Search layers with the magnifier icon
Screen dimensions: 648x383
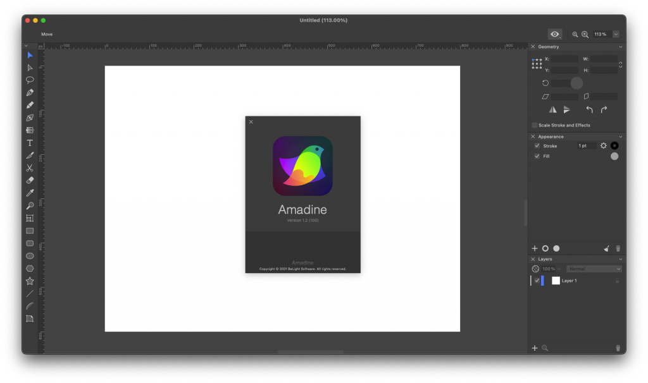coord(545,348)
